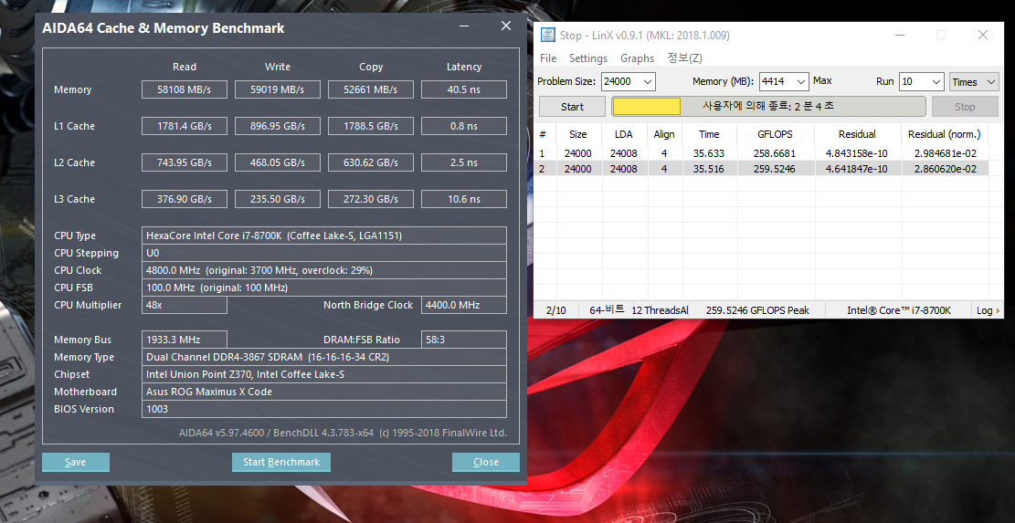
Task: Open the File menu in LinX
Action: [x=548, y=58]
